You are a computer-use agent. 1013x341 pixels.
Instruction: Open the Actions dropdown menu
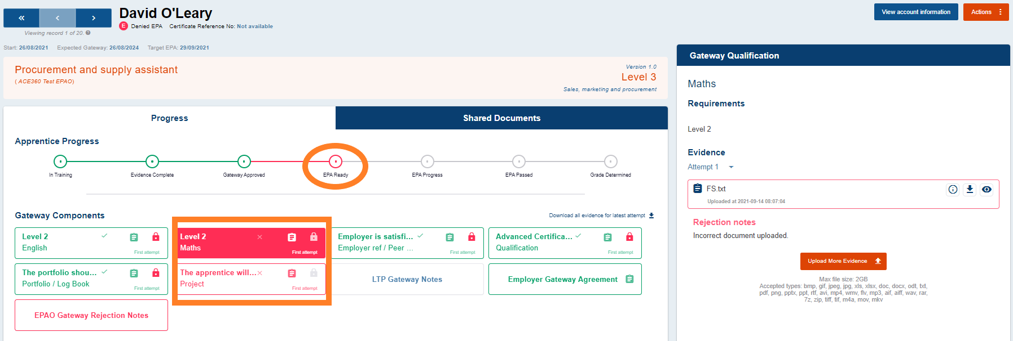coord(985,12)
